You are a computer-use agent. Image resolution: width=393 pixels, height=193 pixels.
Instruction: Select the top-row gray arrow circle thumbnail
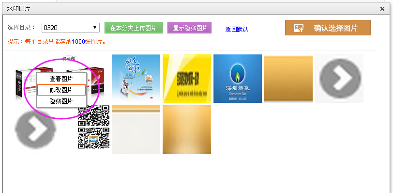pos(339,79)
